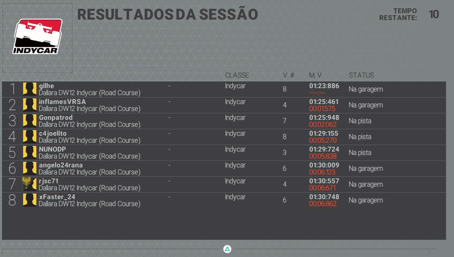Click inflamesVRSA's gap time 00:01:575

(322, 109)
